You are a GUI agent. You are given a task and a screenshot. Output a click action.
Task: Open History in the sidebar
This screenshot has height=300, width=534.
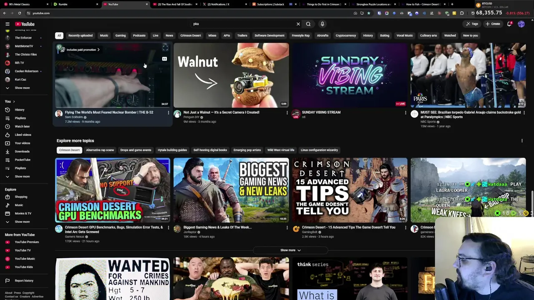(x=20, y=110)
